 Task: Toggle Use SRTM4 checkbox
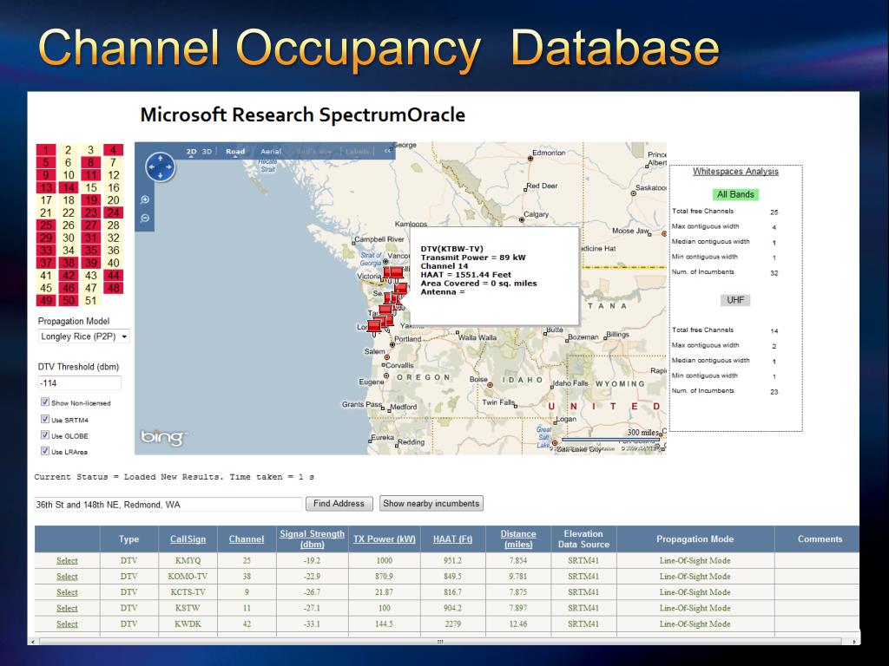[x=45, y=419]
